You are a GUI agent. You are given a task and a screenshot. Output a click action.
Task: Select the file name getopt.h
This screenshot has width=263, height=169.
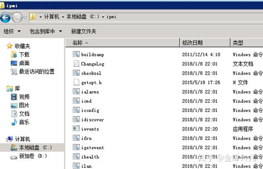[x=92, y=83]
